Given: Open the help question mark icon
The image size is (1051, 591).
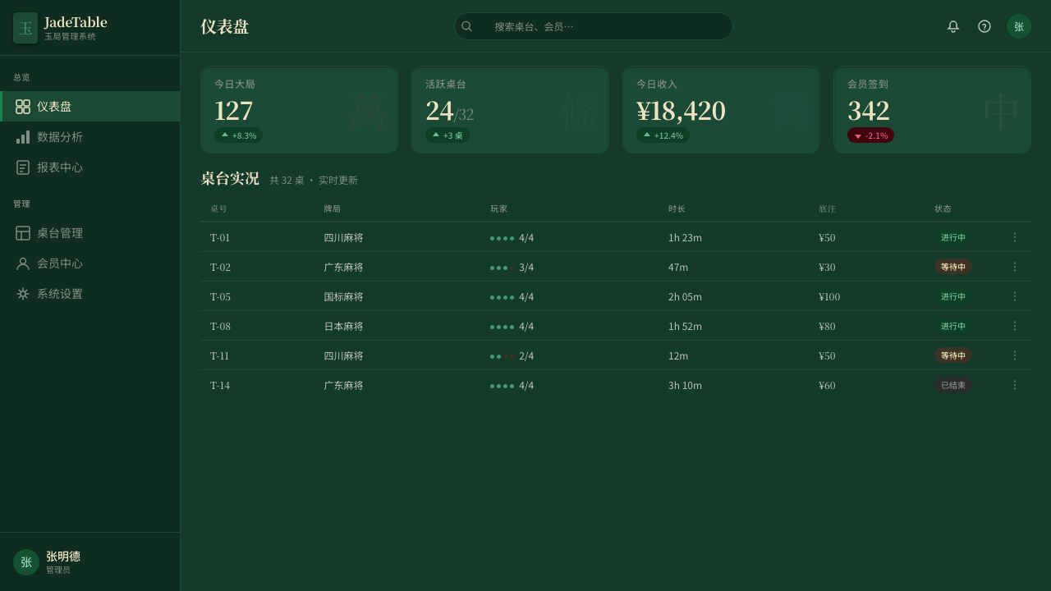Looking at the screenshot, I should point(984,26).
